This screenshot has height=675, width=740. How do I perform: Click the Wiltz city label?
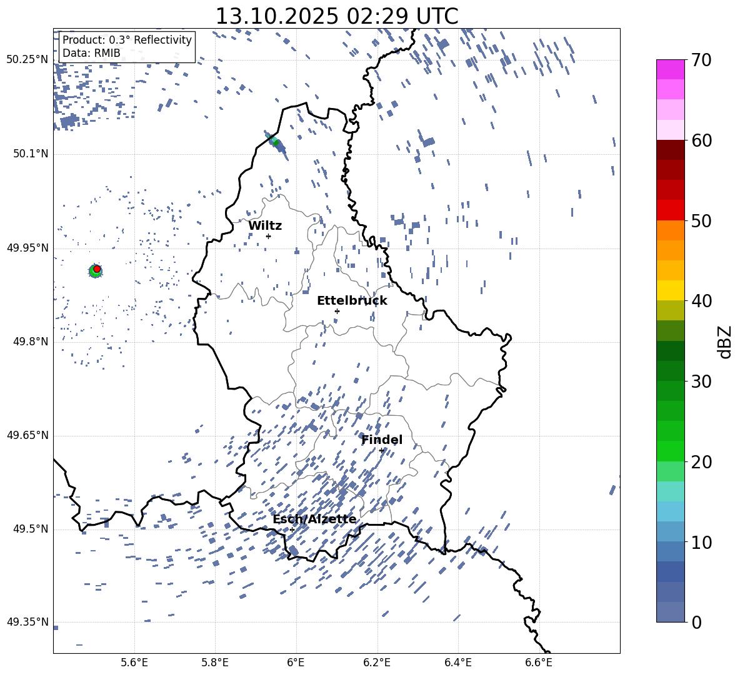click(265, 225)
